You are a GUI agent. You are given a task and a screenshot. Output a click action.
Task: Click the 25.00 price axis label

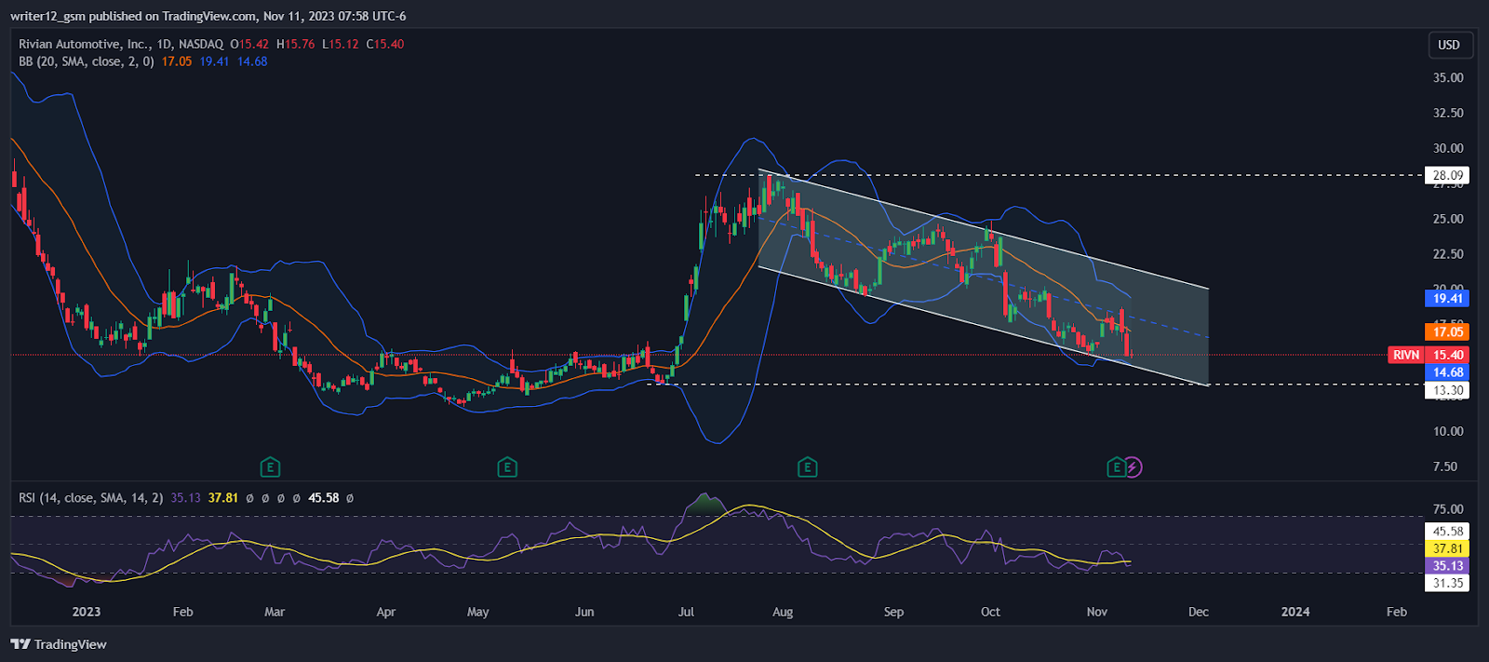pos(1448,219)
